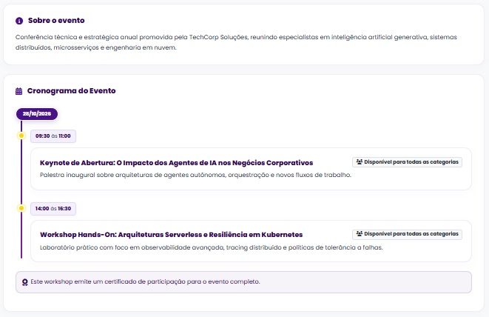Click the certificate notice 'Este workshop emite um certificado'
Viewport: 489px width, 317px height.
(x=243, y=282)
